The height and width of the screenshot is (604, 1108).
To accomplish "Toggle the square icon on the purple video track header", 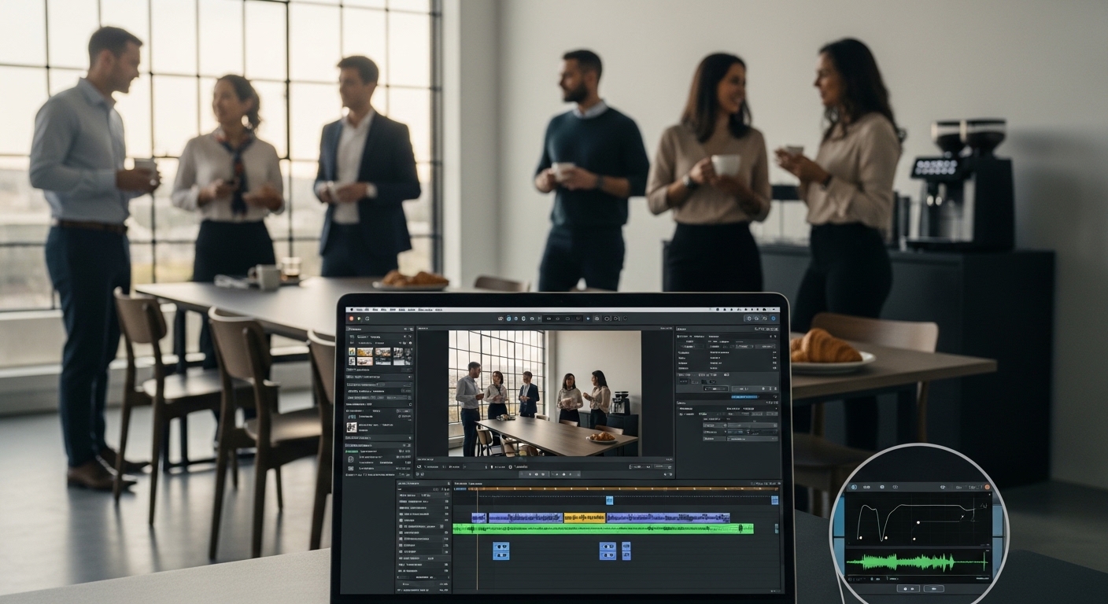I will [x=402, y=518].
